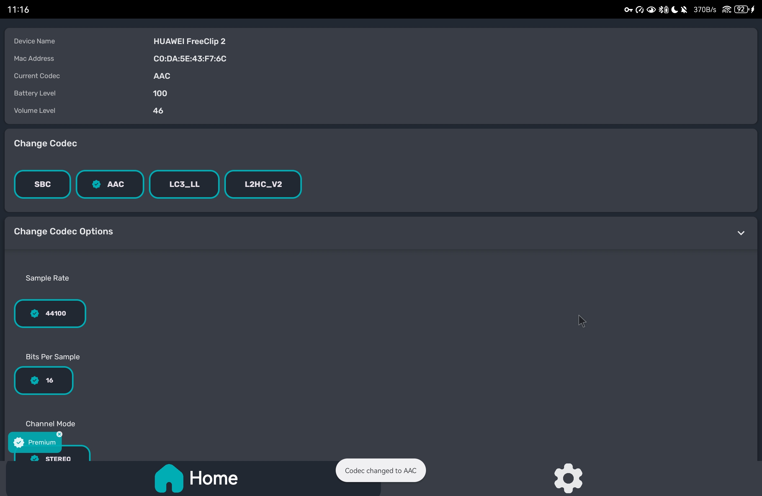Click the MAC address value C0:DA:5E:43:F7:6C
This screenshot has height=496, width=762.
[190, 59]
